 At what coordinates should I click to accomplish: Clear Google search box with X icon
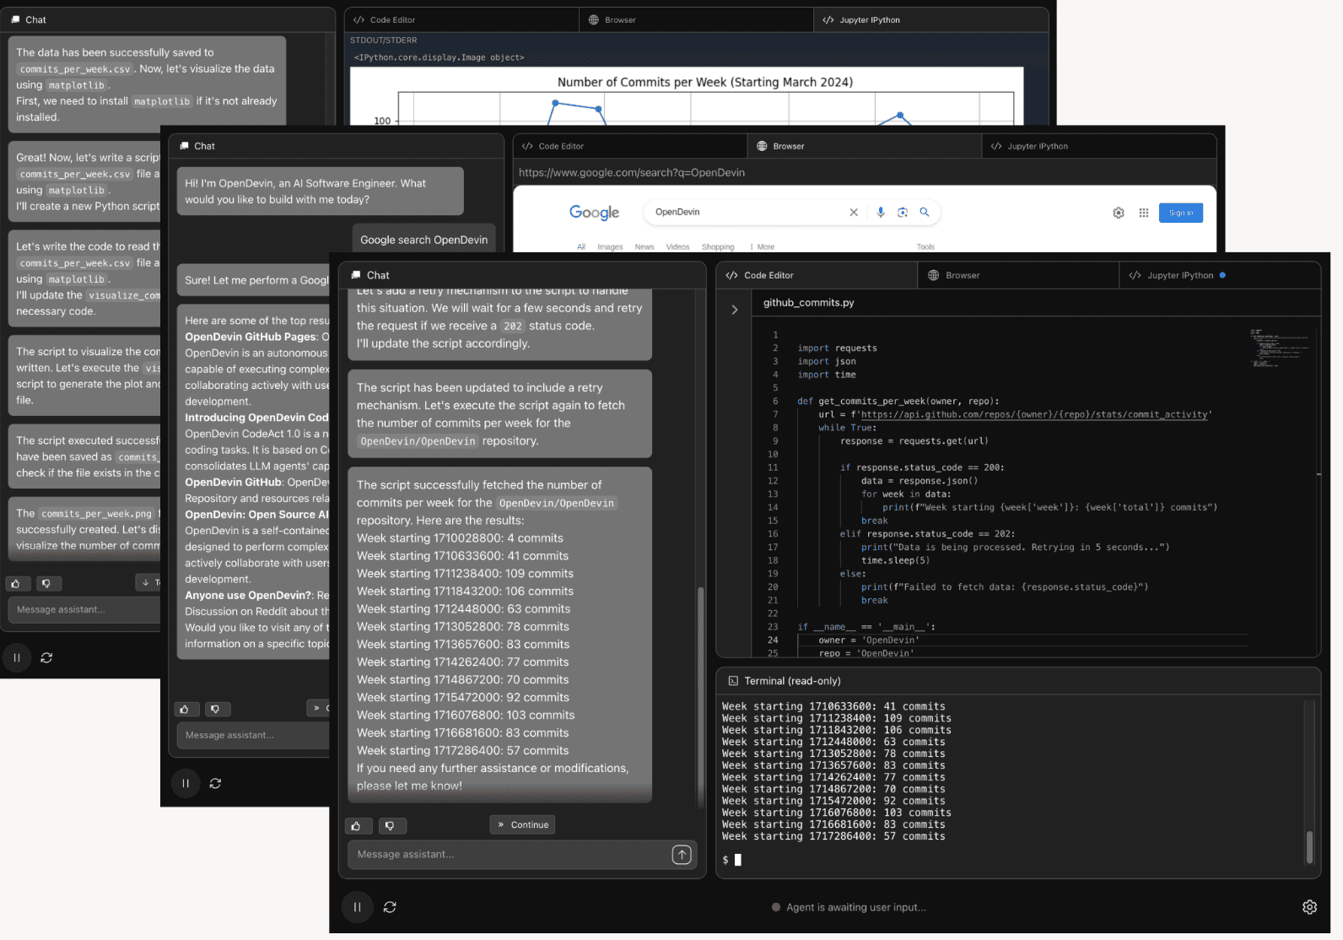pyautogui.click(x=854, y=213)
